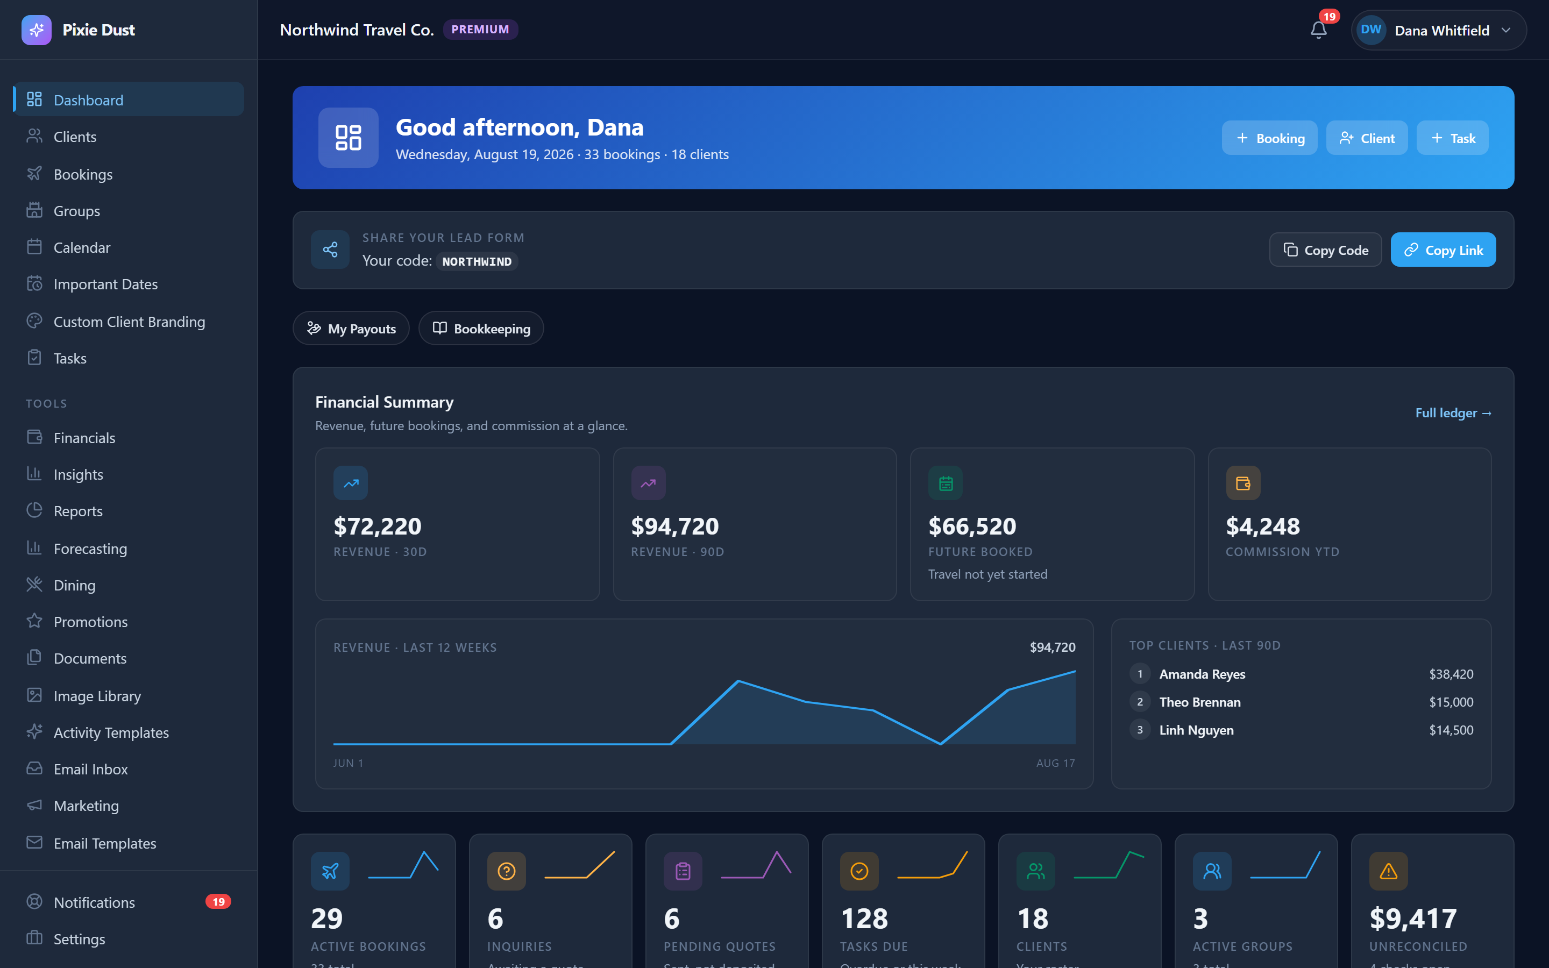Click the Active Groups card icon
1549x968 pixels.
[x=1212, y=871]
